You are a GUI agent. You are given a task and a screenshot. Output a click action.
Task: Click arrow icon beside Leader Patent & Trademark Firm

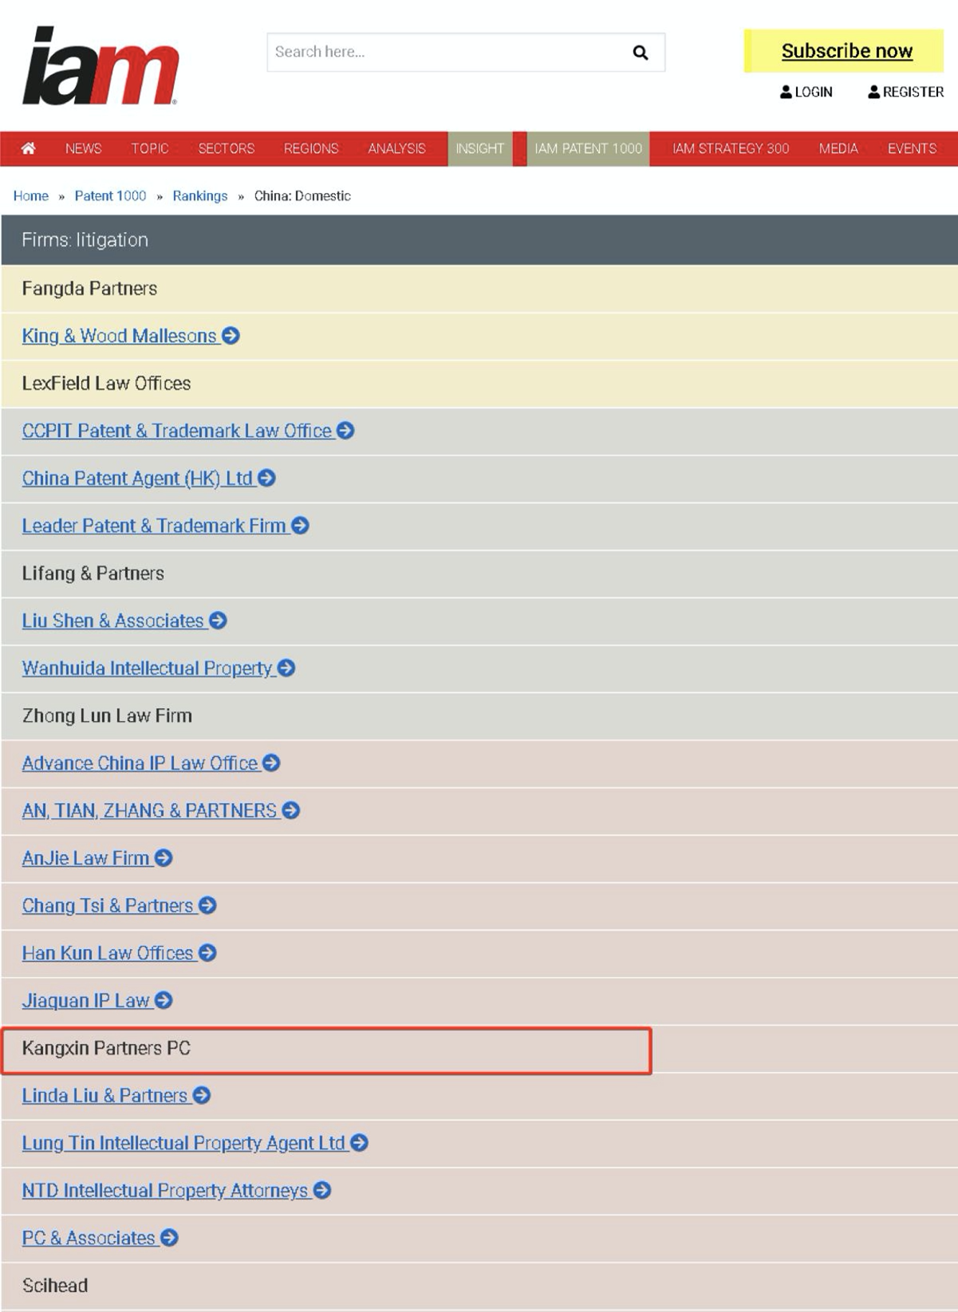coord(301,526)
